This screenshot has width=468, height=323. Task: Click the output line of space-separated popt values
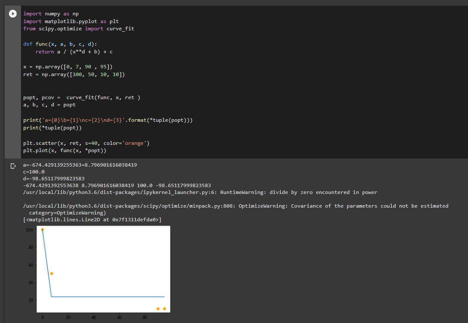[117, 185]
